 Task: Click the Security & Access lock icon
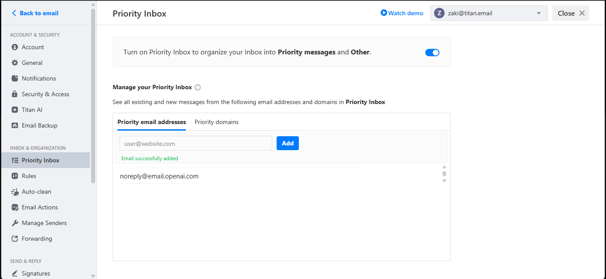[x=15, y=94]
